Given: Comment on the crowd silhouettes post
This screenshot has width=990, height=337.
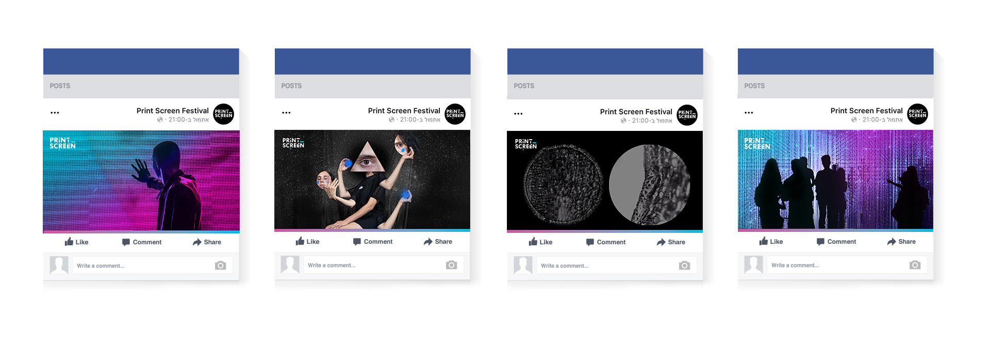Looking at the screenshot, I should (836, 242).
